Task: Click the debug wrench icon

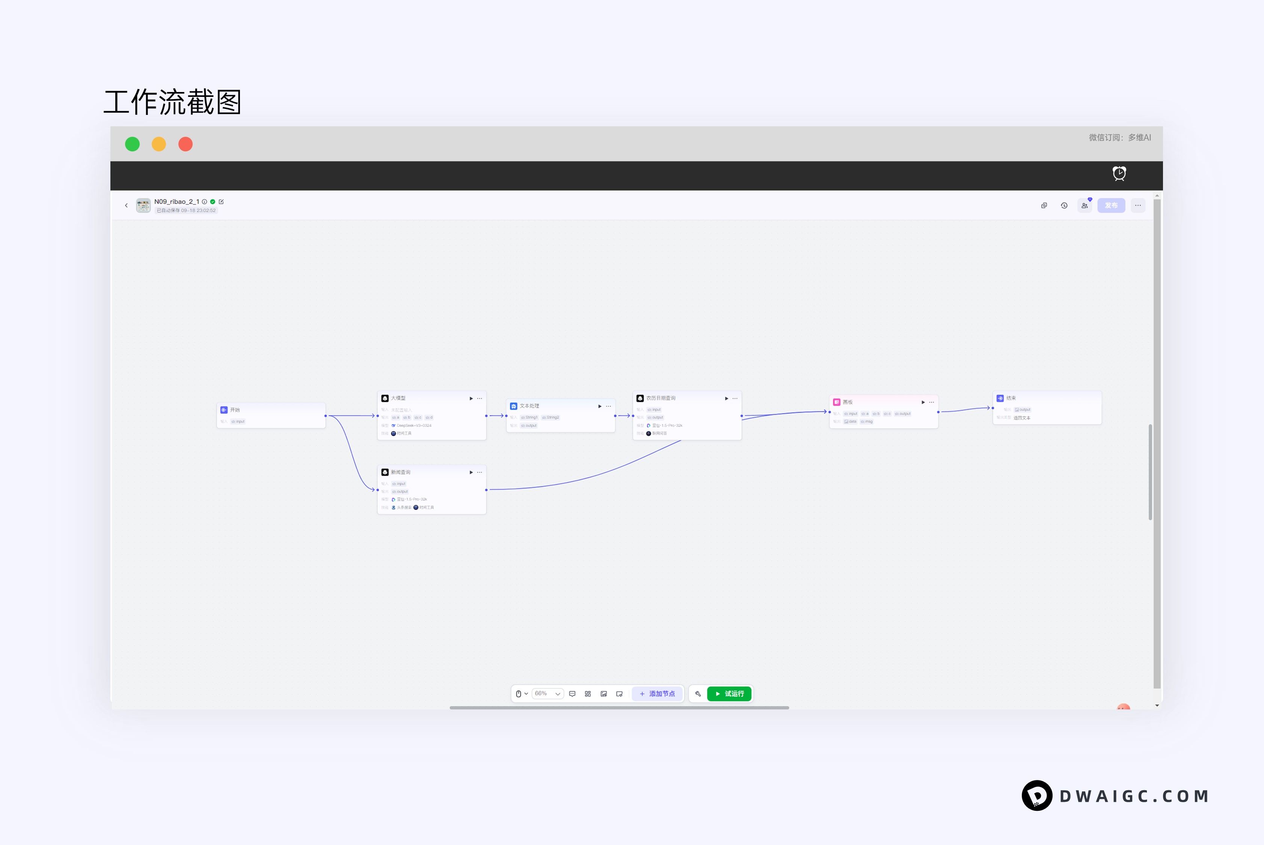Action: point(698,694)
